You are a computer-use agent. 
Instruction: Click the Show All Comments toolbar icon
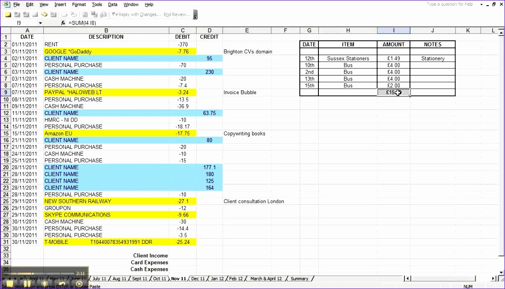pos(44,14)
